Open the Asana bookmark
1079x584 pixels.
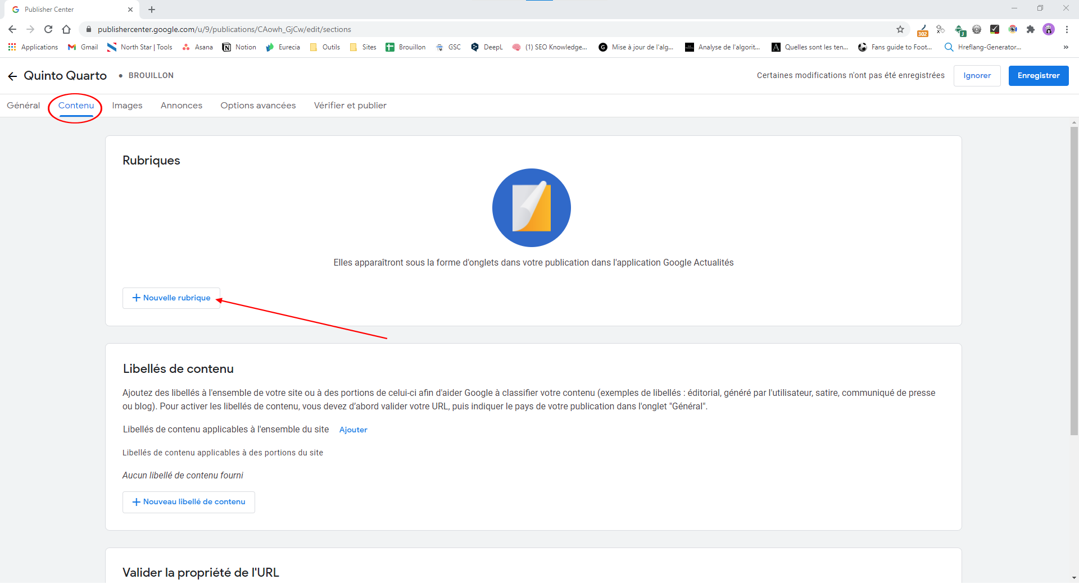point(198,47)
